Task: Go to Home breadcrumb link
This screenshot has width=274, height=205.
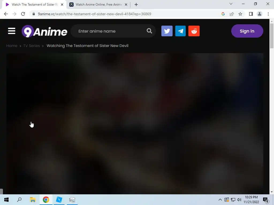Action: [x=12, y=46]
